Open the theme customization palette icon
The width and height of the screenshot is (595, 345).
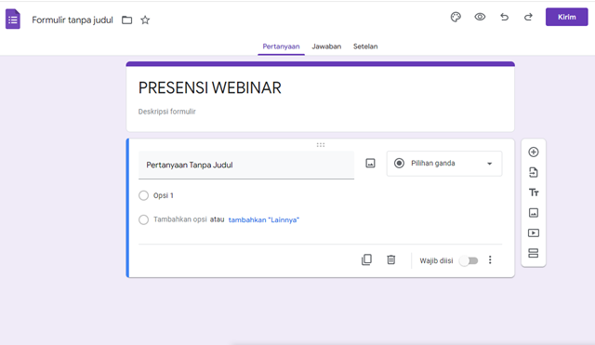click(456, 17)
